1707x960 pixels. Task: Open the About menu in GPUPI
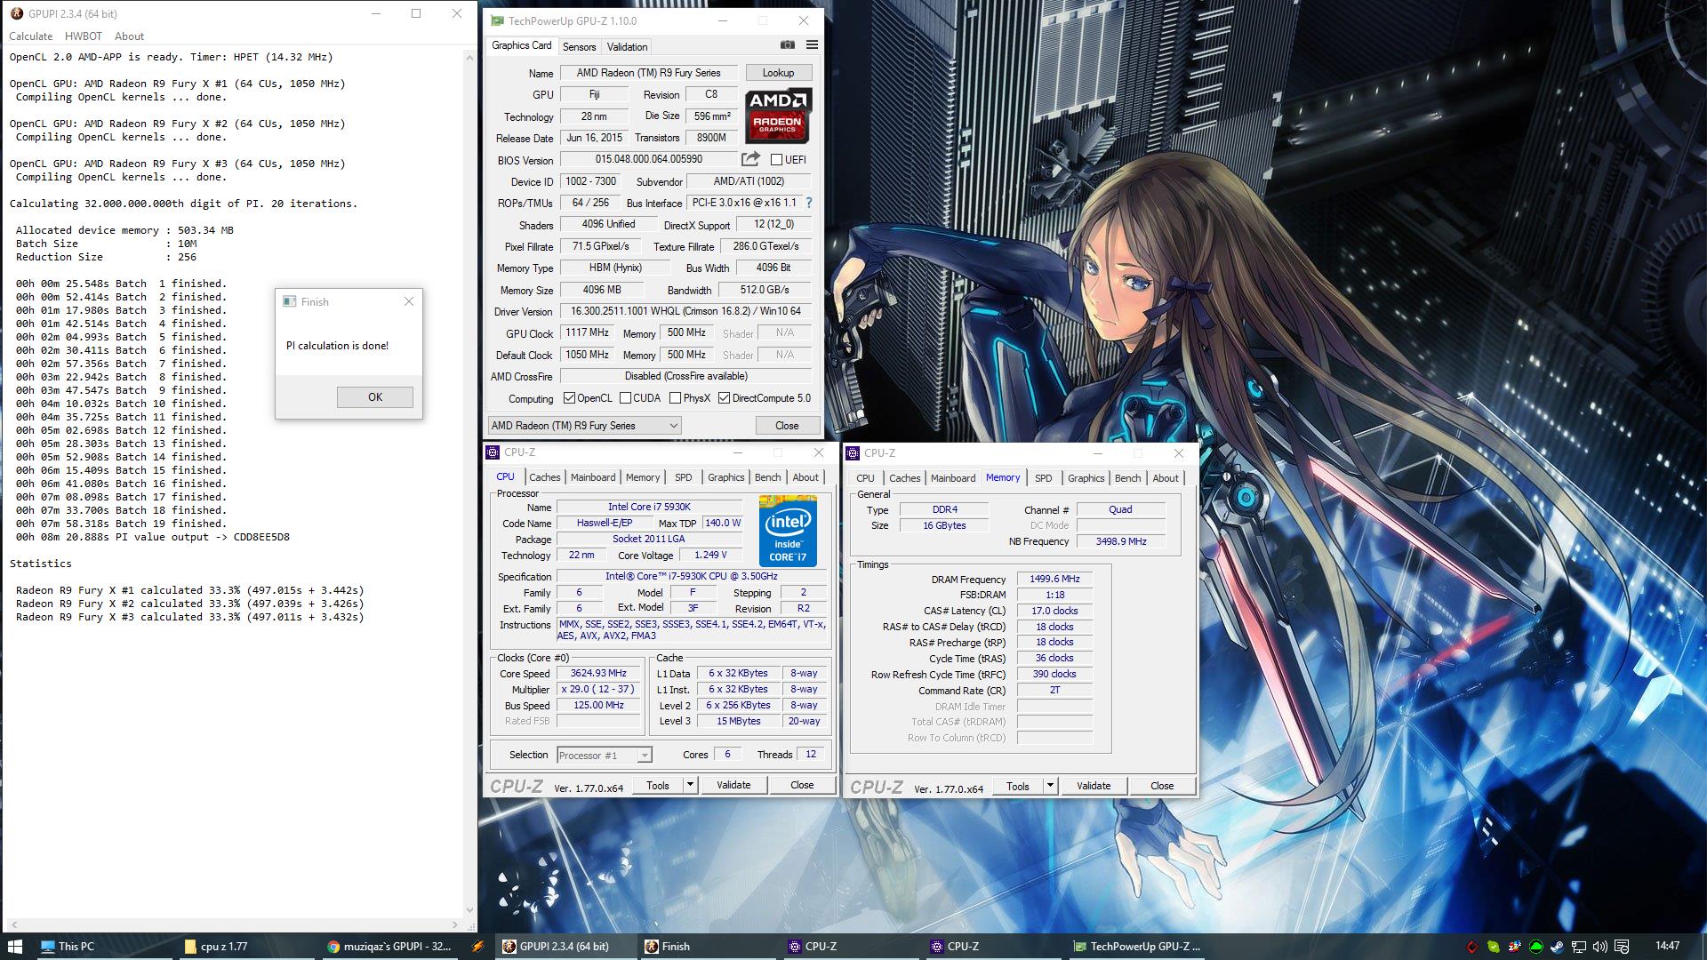(x=129, y=36)
